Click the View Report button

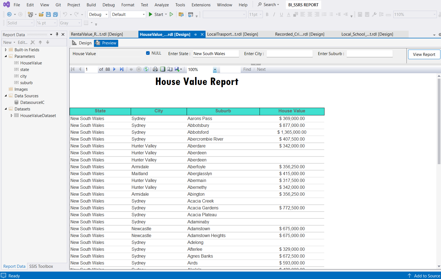coord(424,55)
